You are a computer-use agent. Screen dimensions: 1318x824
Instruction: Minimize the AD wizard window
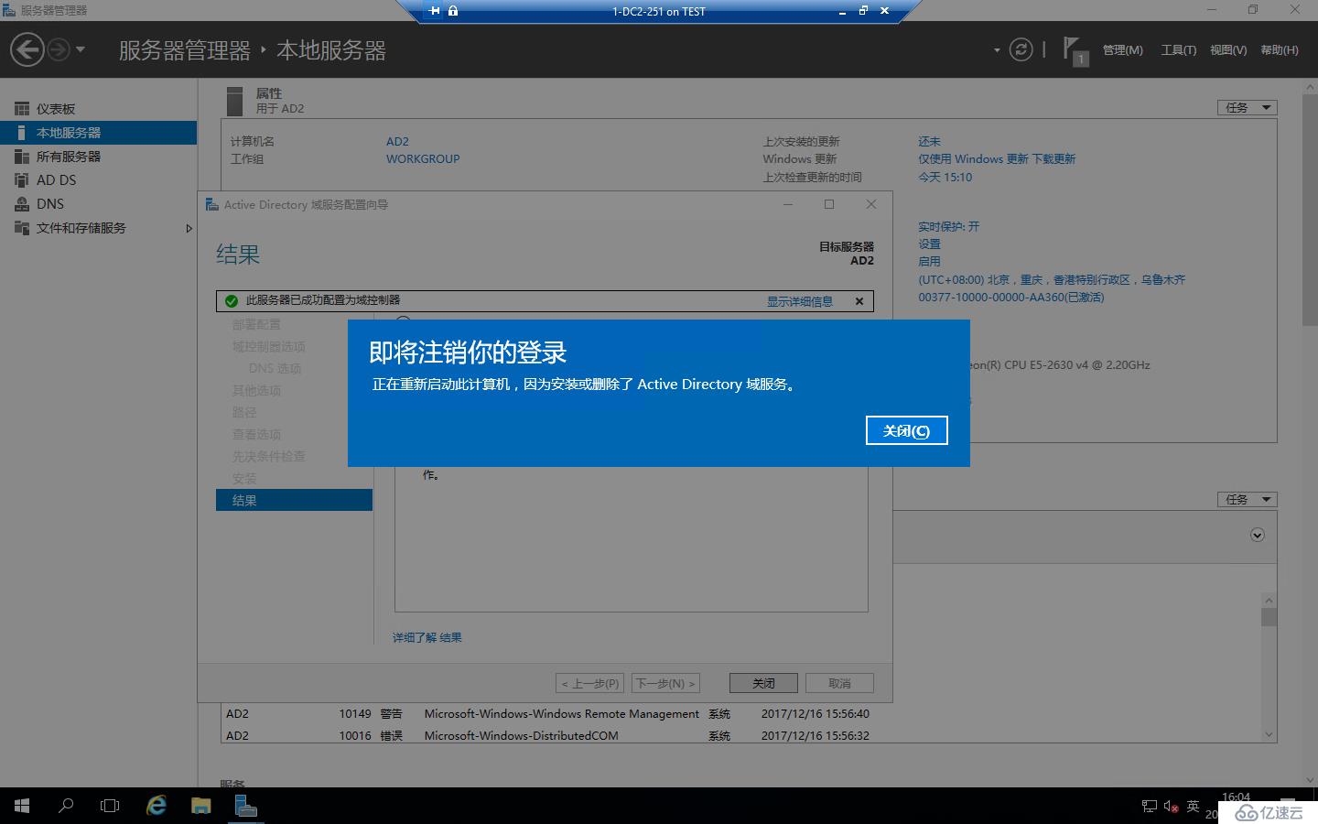787,204
